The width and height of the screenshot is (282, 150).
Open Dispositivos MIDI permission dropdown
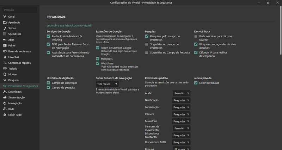181,142
